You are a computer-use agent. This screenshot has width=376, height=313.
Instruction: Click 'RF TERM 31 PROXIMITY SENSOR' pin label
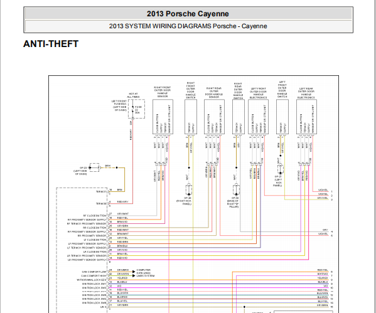tap(87, 223)
